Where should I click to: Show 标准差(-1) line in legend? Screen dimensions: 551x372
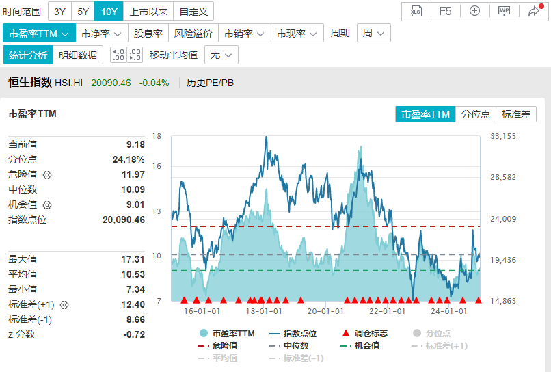click(x=296, y=358)
